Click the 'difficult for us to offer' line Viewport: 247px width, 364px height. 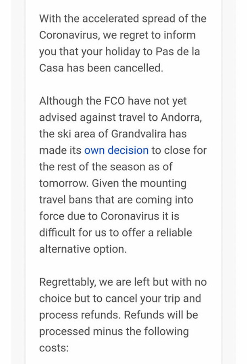tap(115, 232)
